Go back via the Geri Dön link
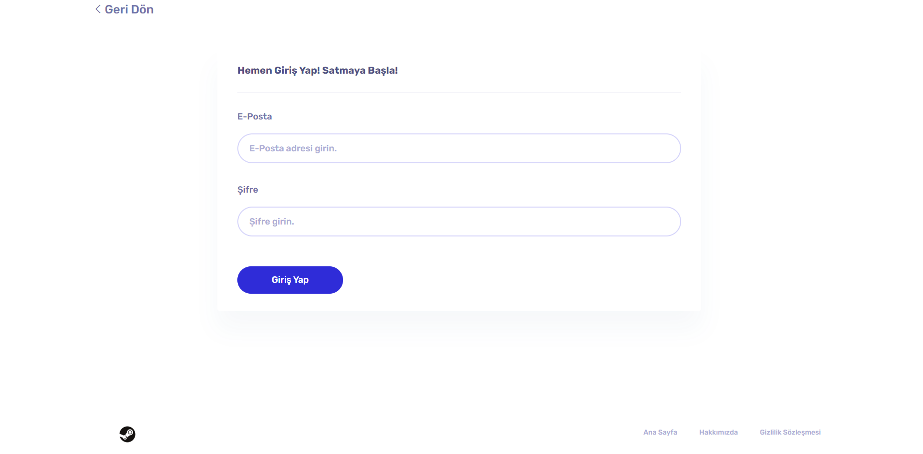Screen dimensions: 923x454 (x=124, y=9)
